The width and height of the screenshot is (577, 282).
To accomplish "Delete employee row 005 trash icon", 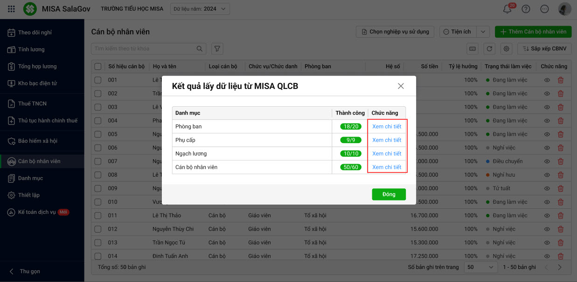I will pos(561,134).
